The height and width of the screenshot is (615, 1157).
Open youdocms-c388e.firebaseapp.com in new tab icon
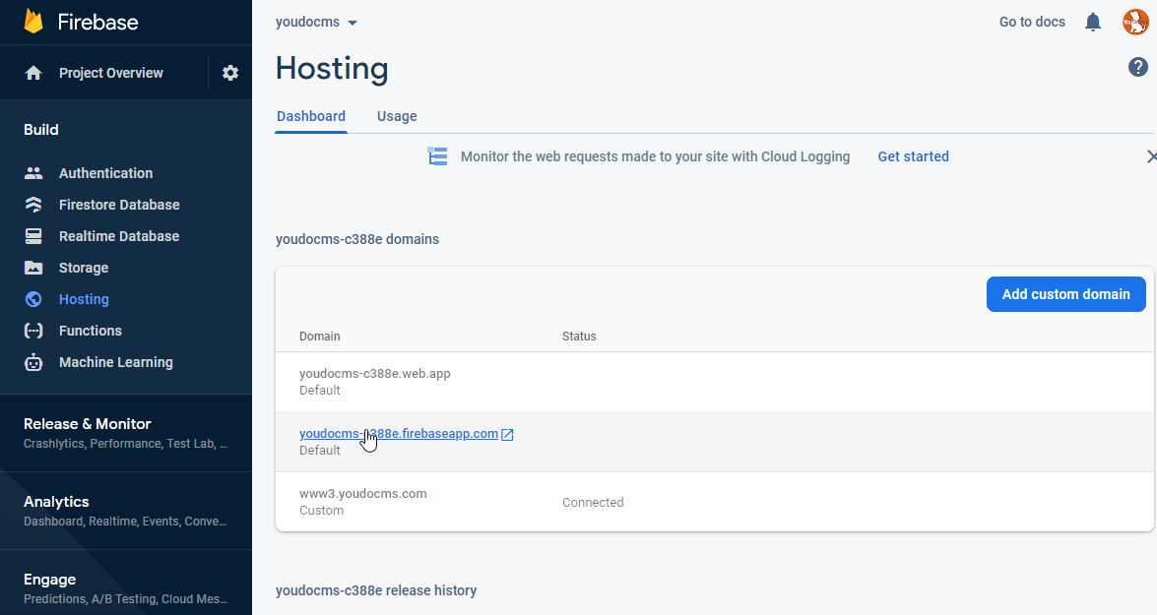(x=508, y=433)
